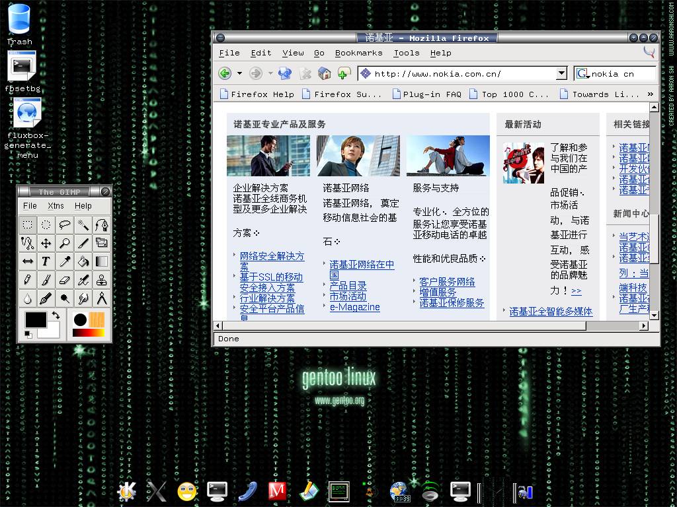
Task: Click the e-Magazine link
Action: click(x=354, y=307)
